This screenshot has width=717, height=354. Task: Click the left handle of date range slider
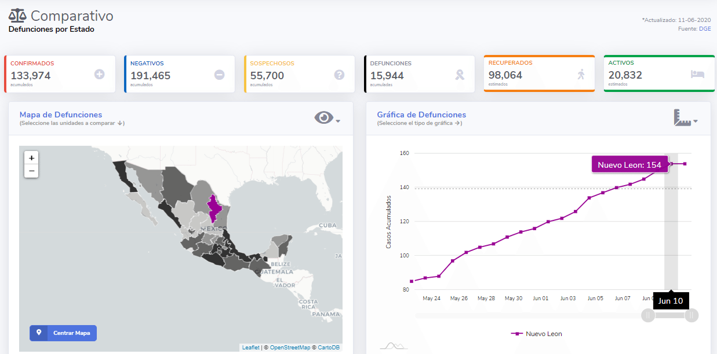pos(648,315)
